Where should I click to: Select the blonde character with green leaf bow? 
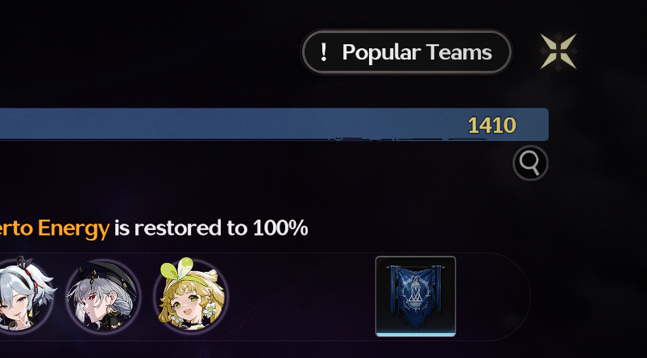pyautogui.click(x=191, y=295)
